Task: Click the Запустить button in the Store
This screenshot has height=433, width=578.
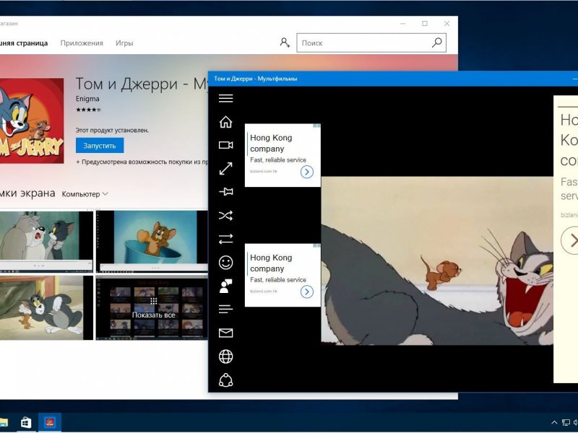Action: point(100,146)
